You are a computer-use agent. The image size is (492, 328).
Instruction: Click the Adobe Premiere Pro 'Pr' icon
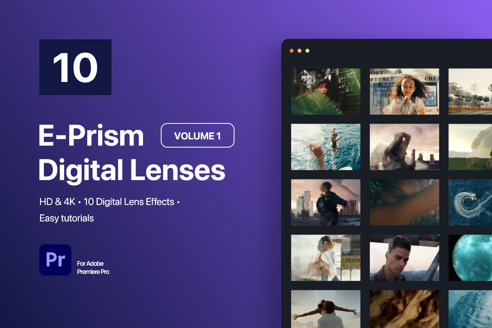(x=55, y=260)
